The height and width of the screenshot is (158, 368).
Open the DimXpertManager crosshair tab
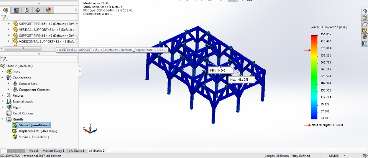(38, 10)
